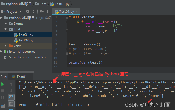Fold the comment block at line 8
This screenshot has height=110, width=175.
click(67, 49)
